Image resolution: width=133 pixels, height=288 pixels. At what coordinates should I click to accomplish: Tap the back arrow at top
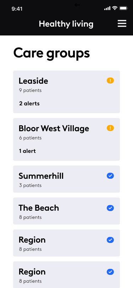point(77,5)
